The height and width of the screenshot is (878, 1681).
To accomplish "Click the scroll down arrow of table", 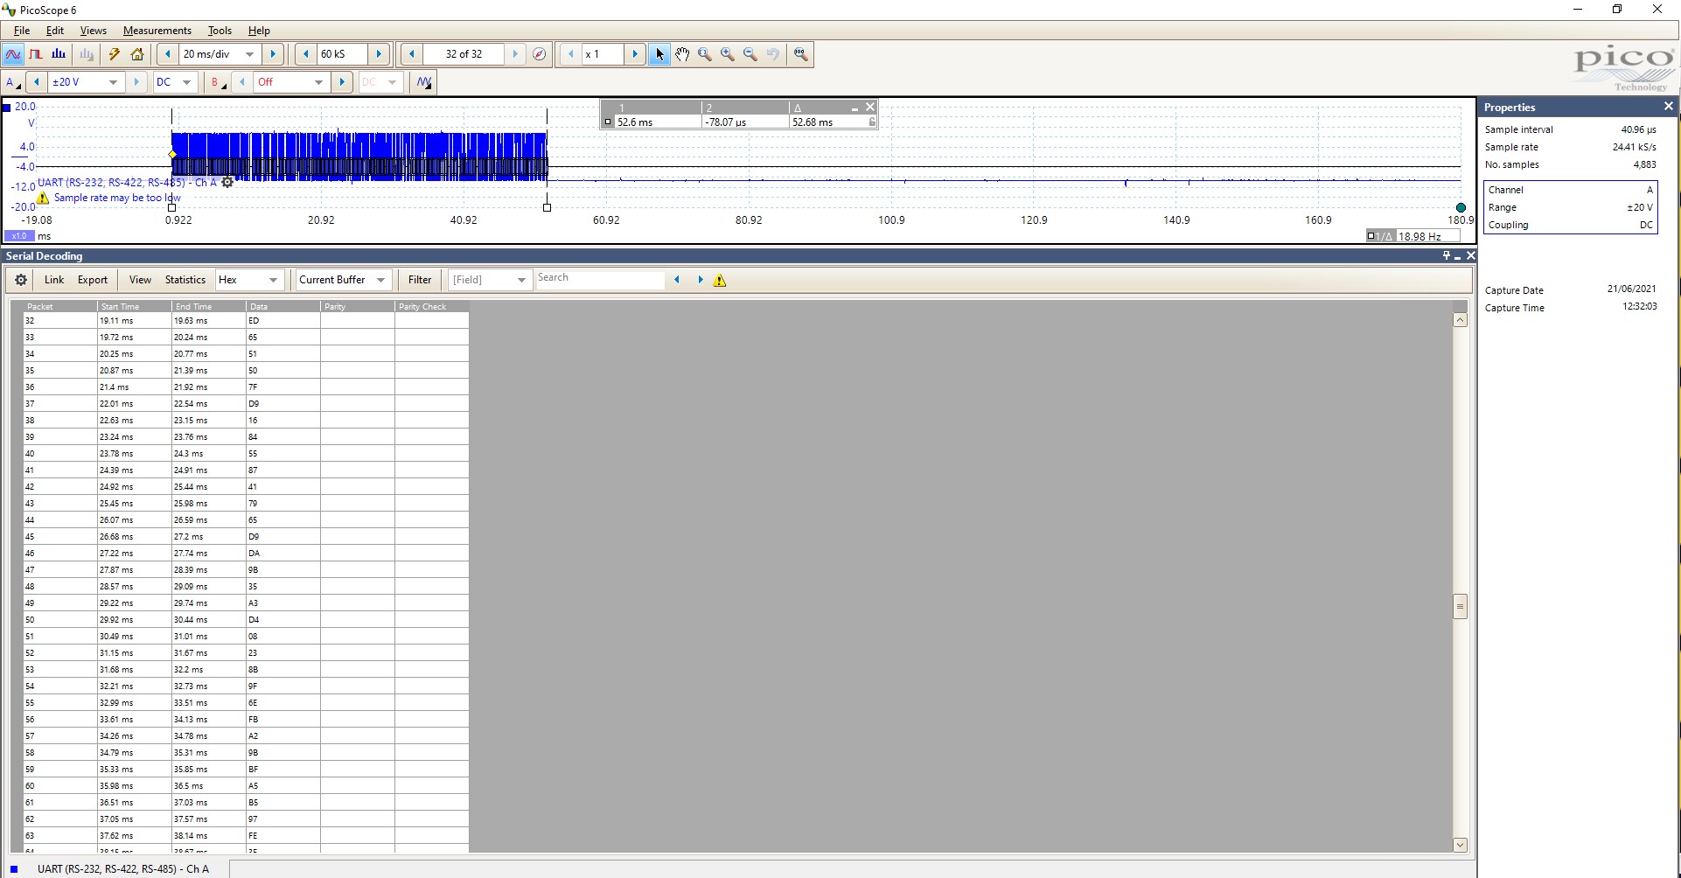I will click(1460, 845).
